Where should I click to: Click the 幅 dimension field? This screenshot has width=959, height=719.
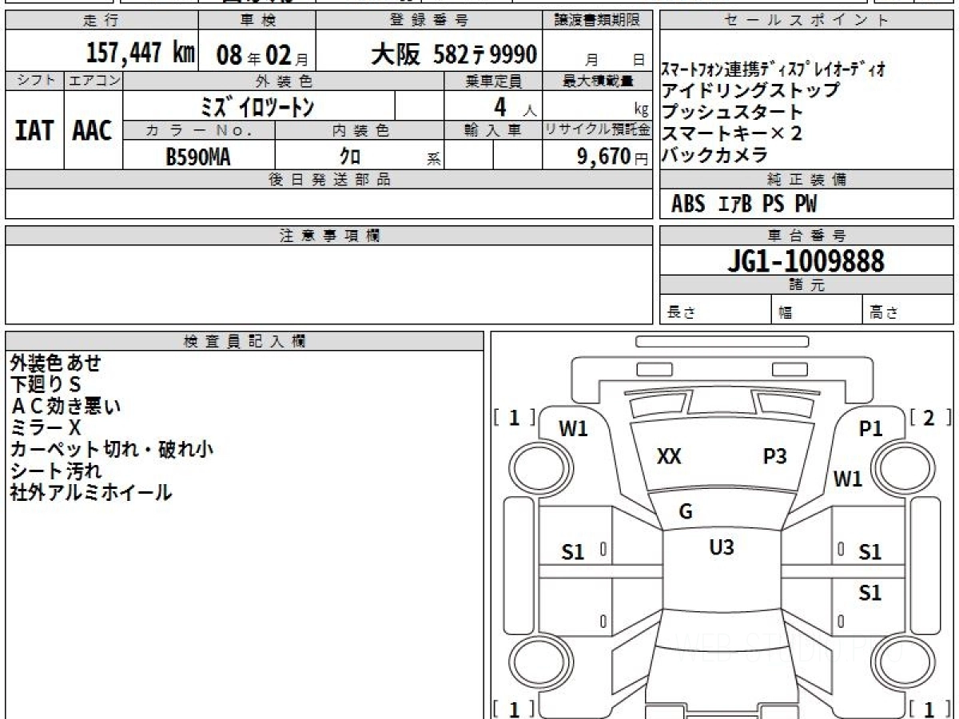(x=817, y=310)
